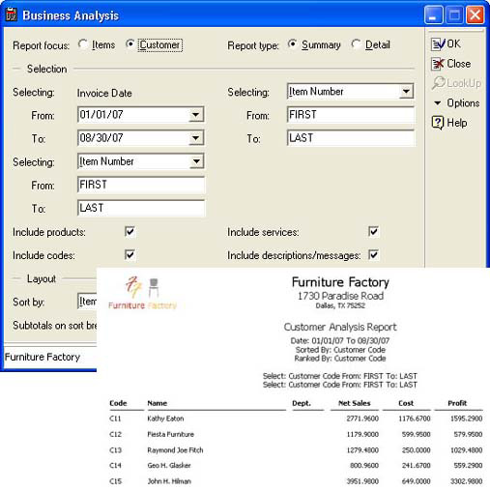490x490 pixels.
Task: Toggle Include descriptions/messages checkbox
Action: 373,255
